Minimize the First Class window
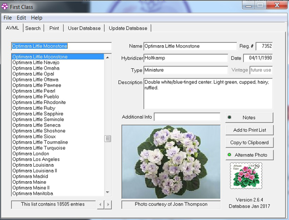Image resolution: width=289 pixels, height=220 pixels. click(248, 5)
